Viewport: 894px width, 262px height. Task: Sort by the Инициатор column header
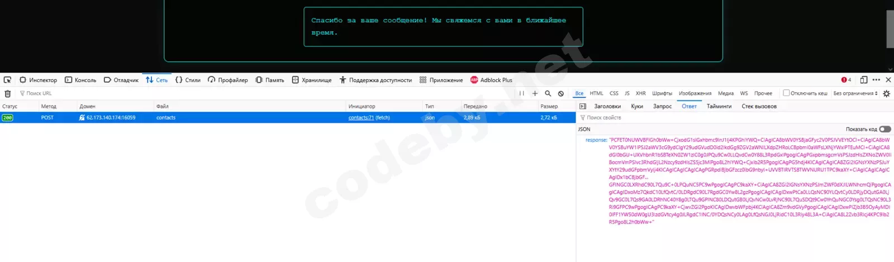pyautogui.click(x=384, y=106)
